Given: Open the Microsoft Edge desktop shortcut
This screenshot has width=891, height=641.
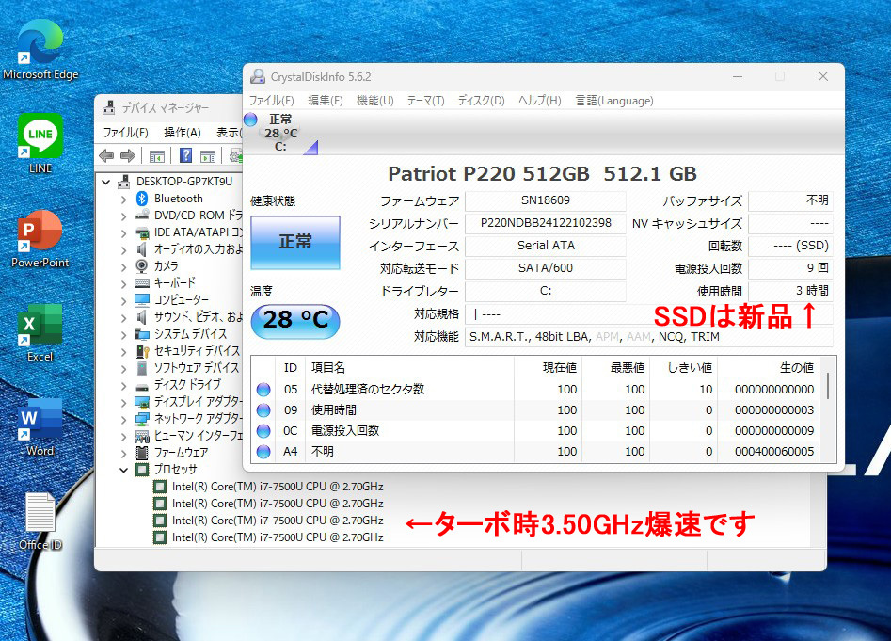Looking at the screenshot, I should [x=40, y=49].
